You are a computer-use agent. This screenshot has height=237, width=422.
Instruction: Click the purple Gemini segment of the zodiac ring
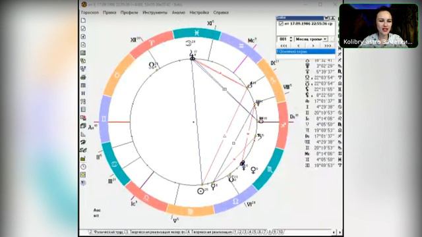(105, 118)
